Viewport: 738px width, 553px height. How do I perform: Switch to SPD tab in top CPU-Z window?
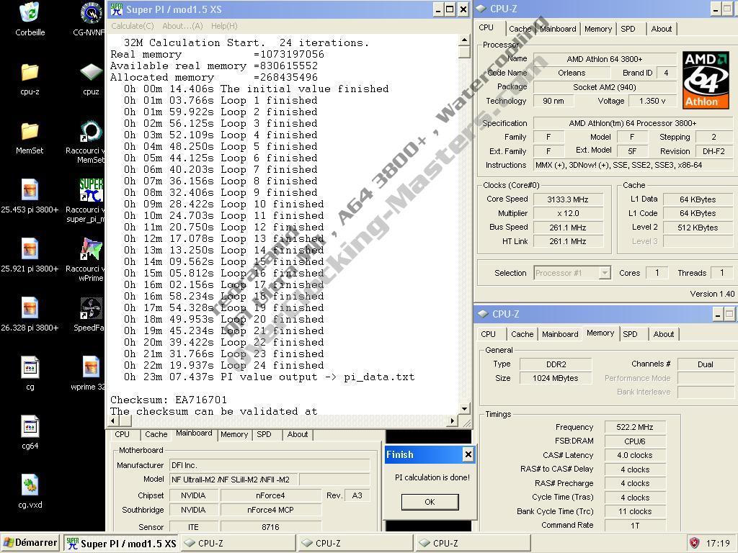coord(628,29)
